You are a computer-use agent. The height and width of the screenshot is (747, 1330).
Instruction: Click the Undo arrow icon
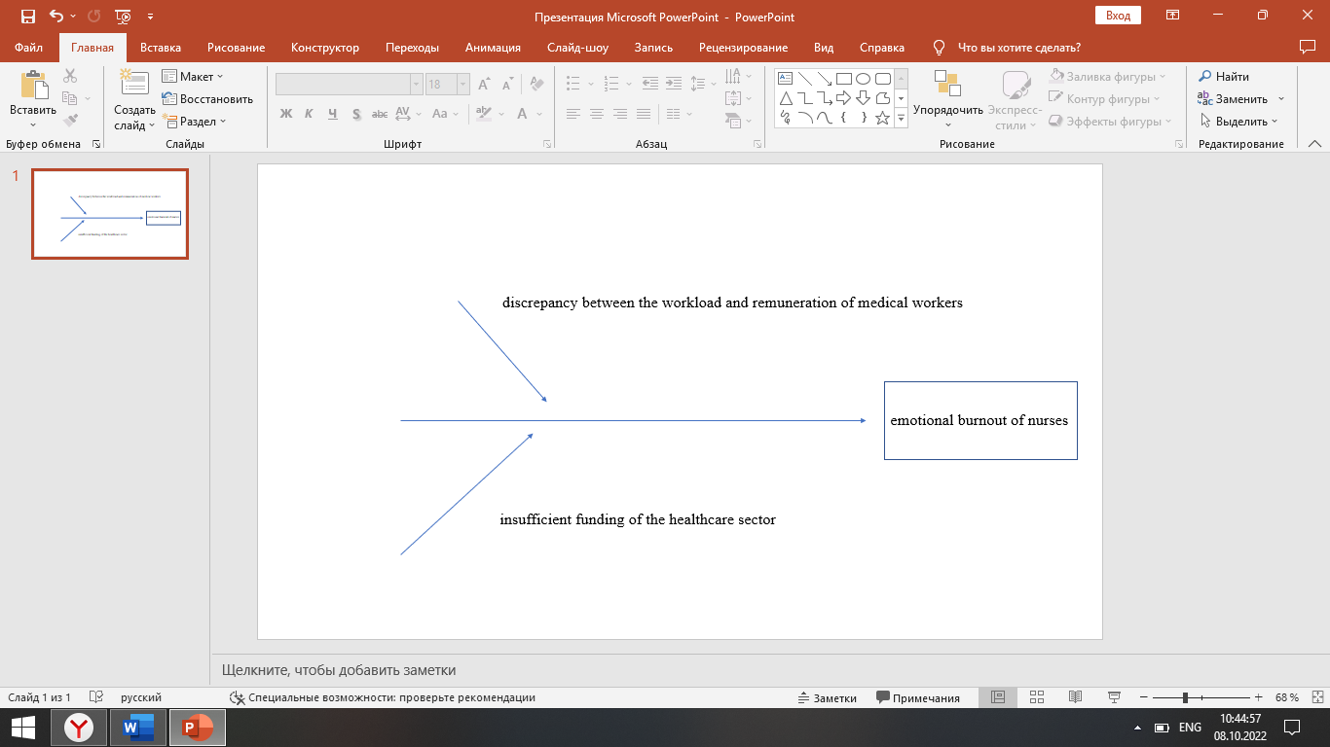55,17
